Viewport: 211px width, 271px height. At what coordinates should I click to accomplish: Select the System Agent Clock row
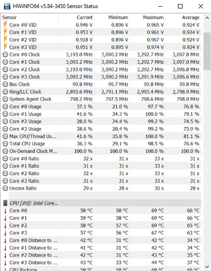(101, 99)
